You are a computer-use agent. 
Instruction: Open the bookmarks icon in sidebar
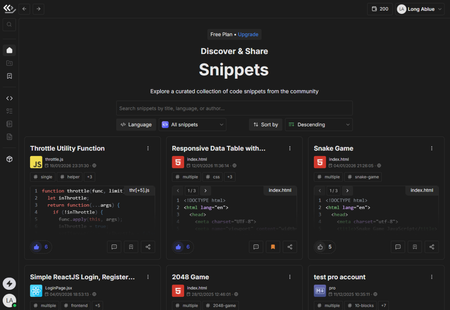click(x=9, y=76)
